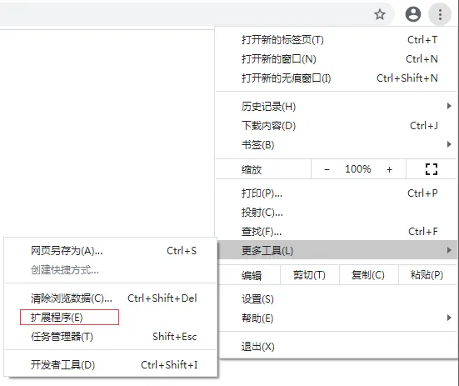Choose 投射(C)... cast option
This screenshot has height=386, width=459.
point(336,213)
